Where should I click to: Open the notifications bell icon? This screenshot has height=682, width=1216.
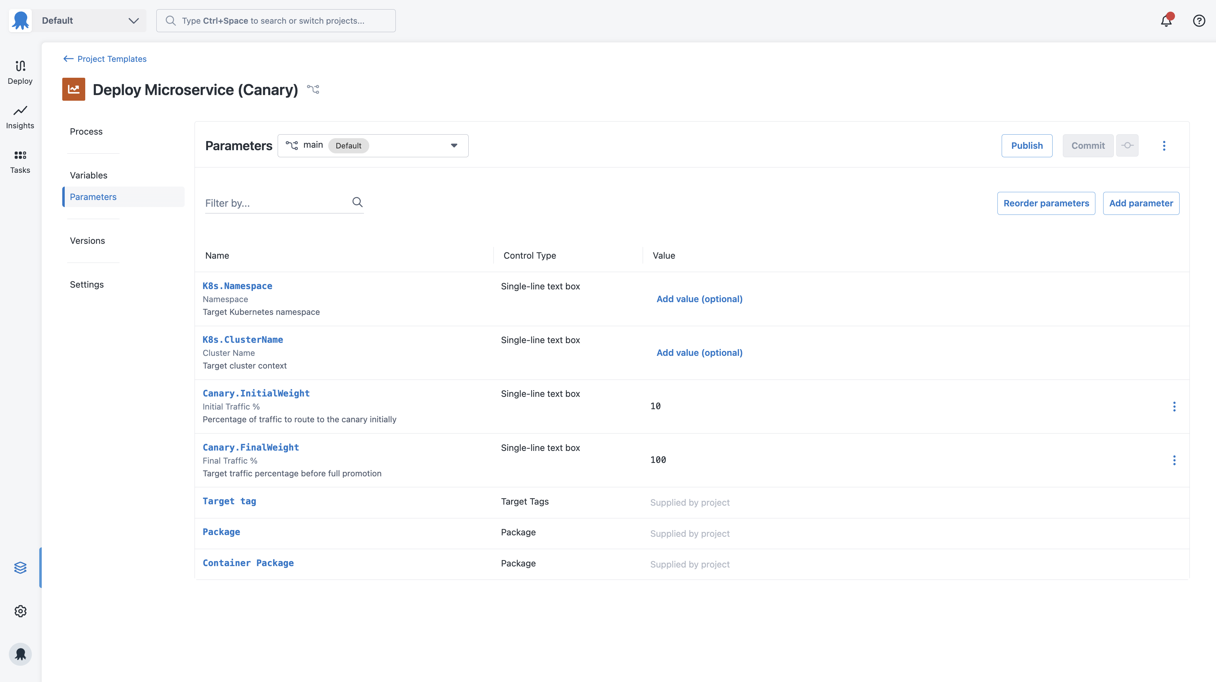click(x=1166, y=21)
